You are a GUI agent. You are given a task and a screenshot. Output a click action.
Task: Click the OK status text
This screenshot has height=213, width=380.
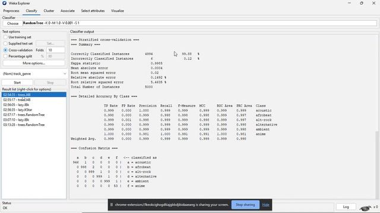coord(5,208)
